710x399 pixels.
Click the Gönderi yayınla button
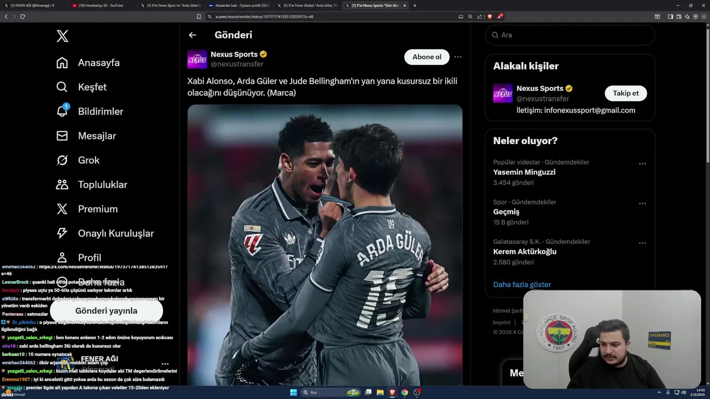pos(106,311)
